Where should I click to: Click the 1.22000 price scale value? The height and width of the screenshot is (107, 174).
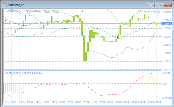[x=166, y=28]
